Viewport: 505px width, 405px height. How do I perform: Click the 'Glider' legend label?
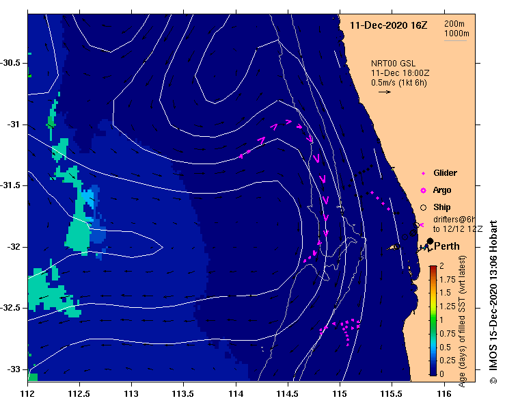point(445,173)
